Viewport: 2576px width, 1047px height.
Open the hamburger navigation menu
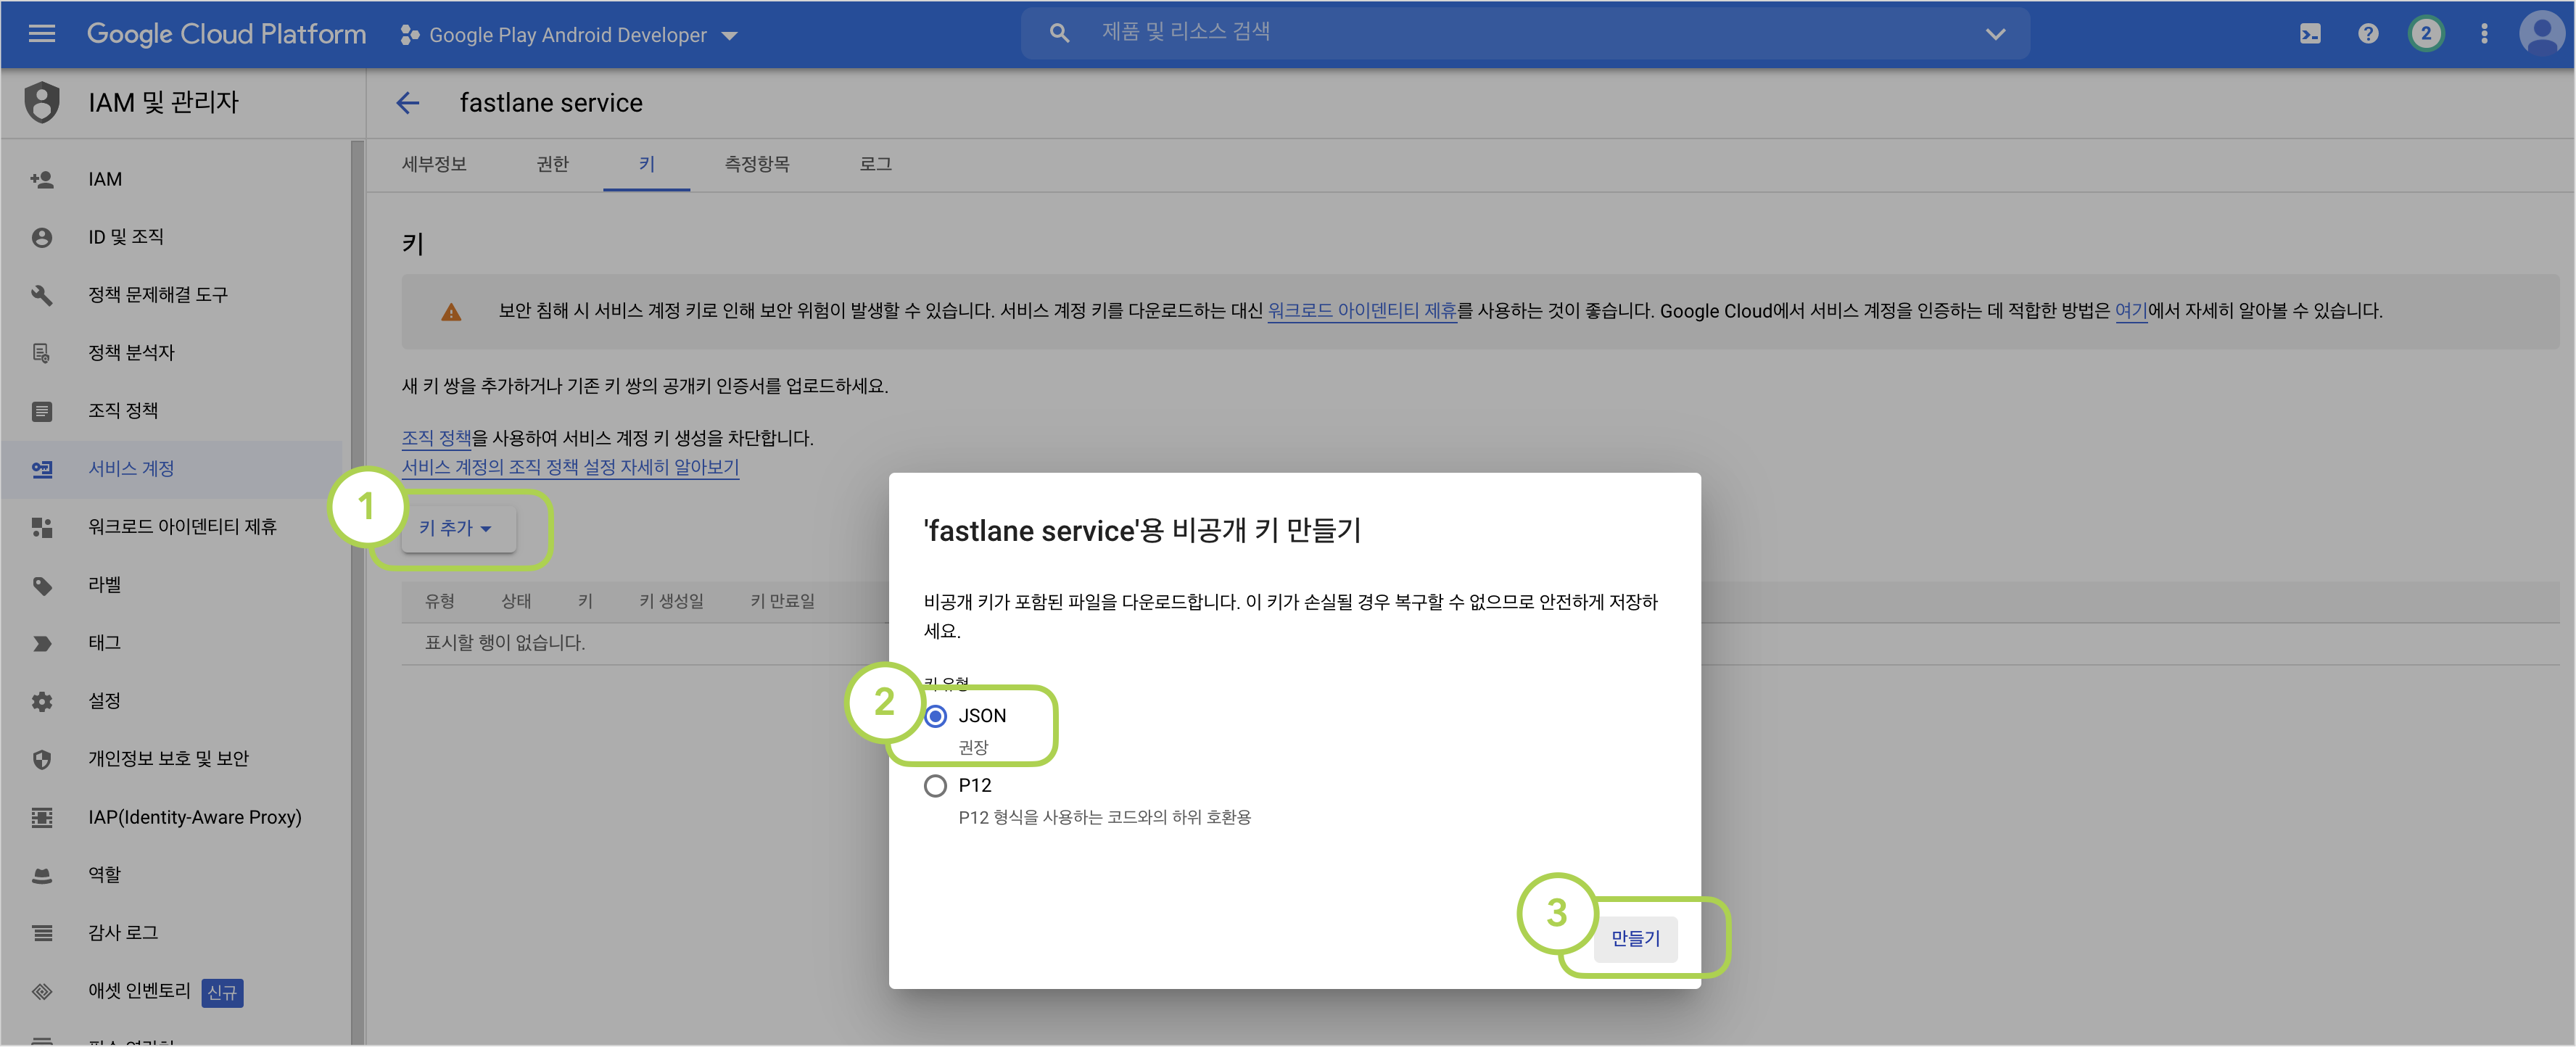(42, 34)
